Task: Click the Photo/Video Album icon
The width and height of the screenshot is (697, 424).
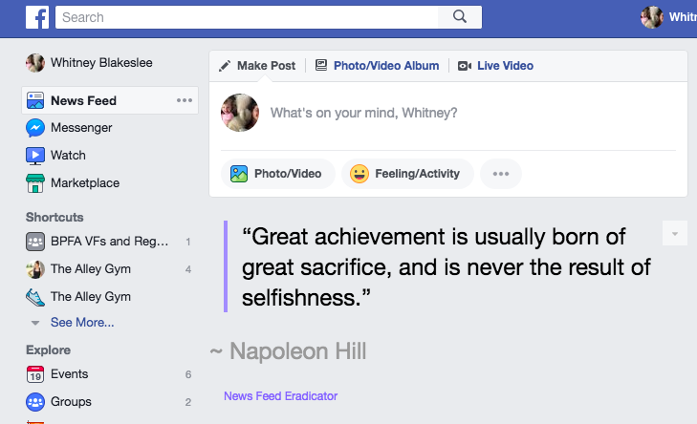Action: point(321,65)
